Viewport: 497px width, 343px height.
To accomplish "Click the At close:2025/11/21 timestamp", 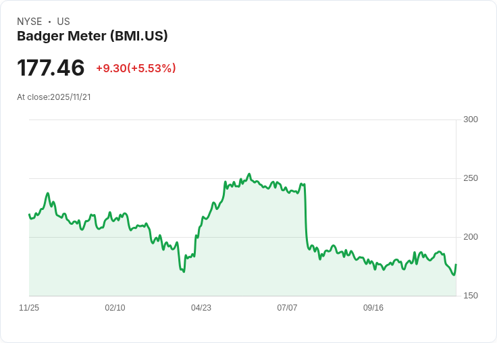I will pos(54,97).
